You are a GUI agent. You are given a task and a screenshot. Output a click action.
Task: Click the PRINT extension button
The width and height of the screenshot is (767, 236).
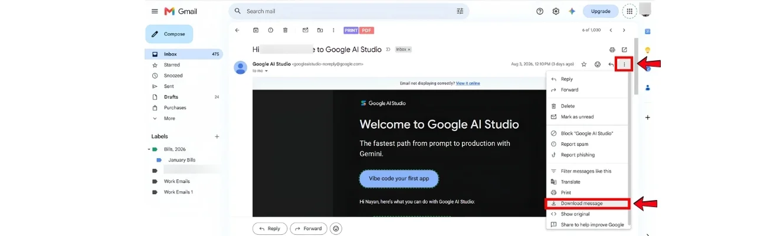click(x=351, y=30)
